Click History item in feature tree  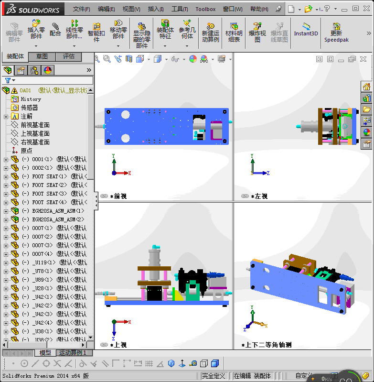click(x=31, y=99)
